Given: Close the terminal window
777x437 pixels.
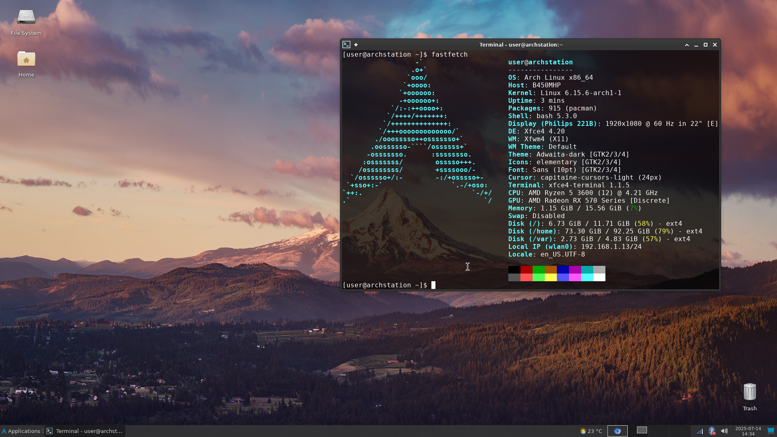Looking at the screenshot, I should tap(715, 45).
